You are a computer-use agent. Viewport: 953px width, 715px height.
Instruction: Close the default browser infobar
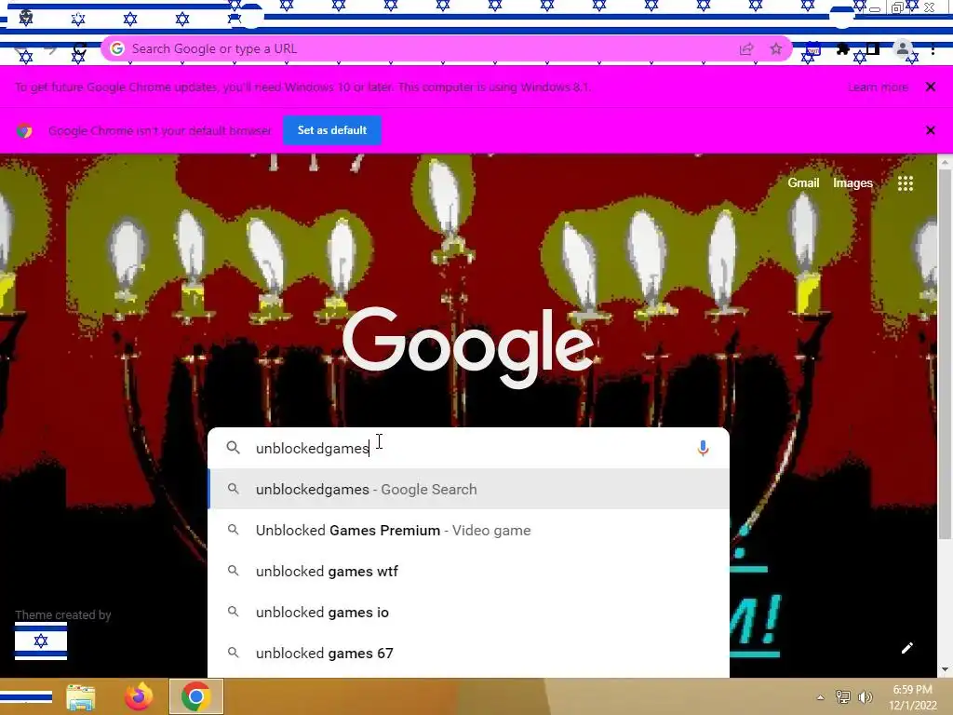click(x=930, y=130)
